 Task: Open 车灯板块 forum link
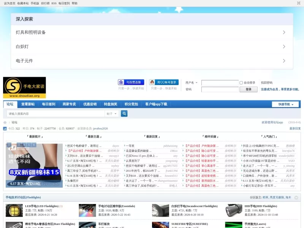(x=104, y=224)
